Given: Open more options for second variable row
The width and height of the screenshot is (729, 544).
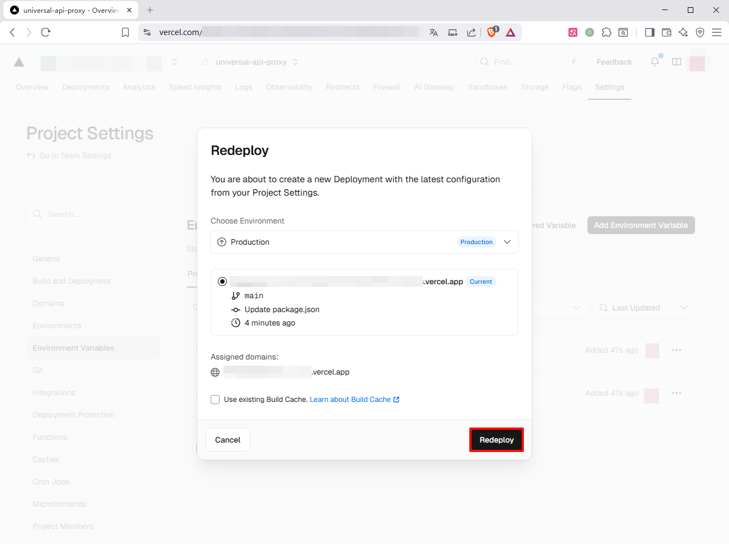Looking at the screenshot, I should [677, 393].
